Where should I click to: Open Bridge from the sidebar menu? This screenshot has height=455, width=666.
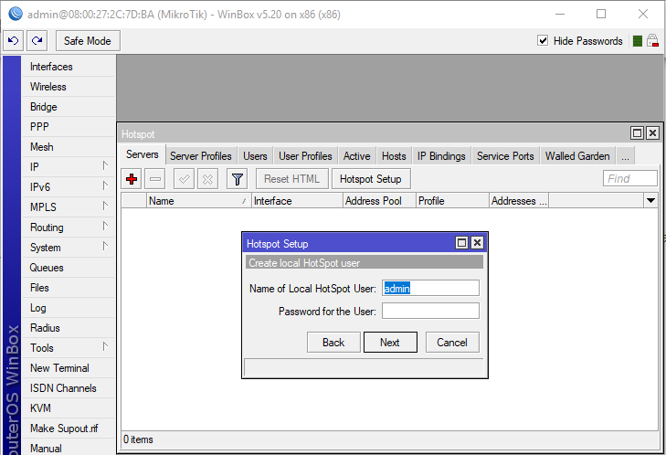click(68, 107)
